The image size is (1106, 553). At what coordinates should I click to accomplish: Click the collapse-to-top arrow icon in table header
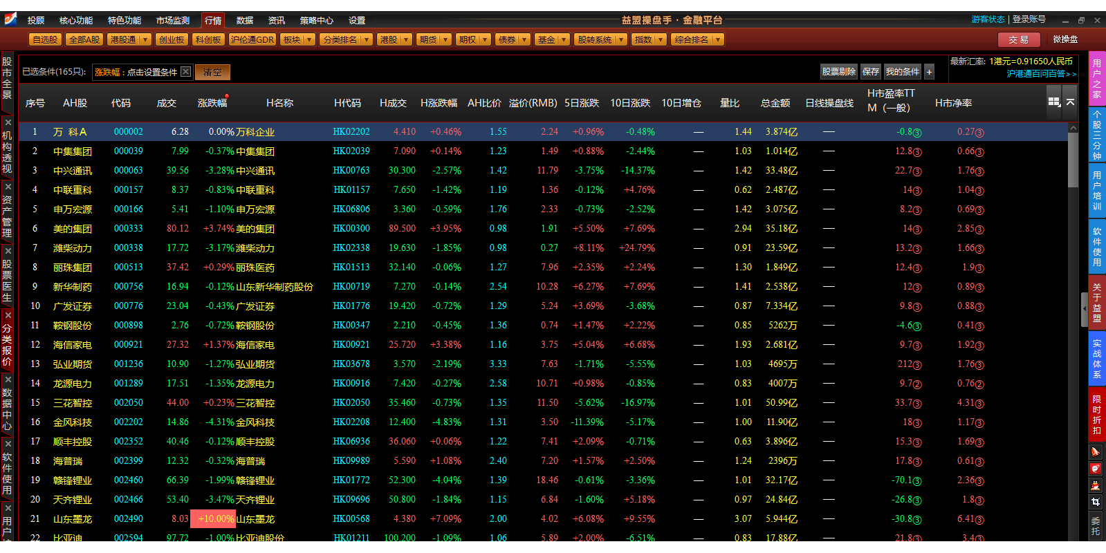point(1070,102)
